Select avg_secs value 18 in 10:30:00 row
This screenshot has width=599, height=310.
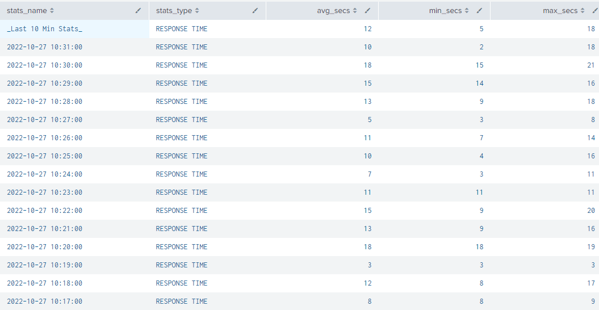click(367, 65)
